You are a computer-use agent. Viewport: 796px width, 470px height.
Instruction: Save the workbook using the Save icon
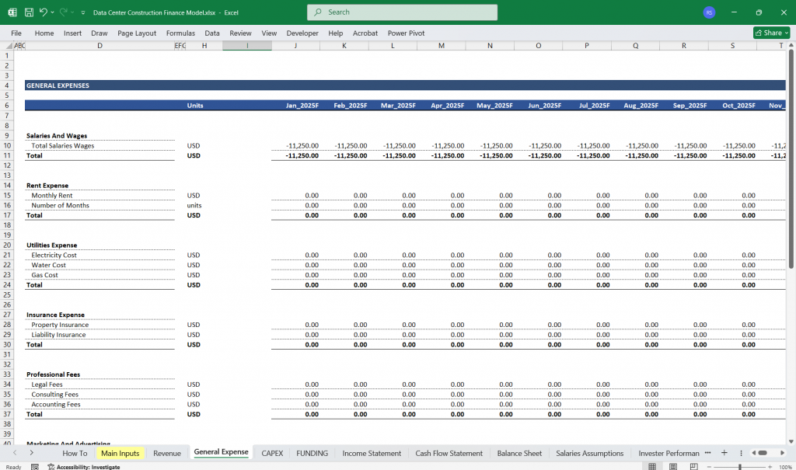tap(29, 12)
